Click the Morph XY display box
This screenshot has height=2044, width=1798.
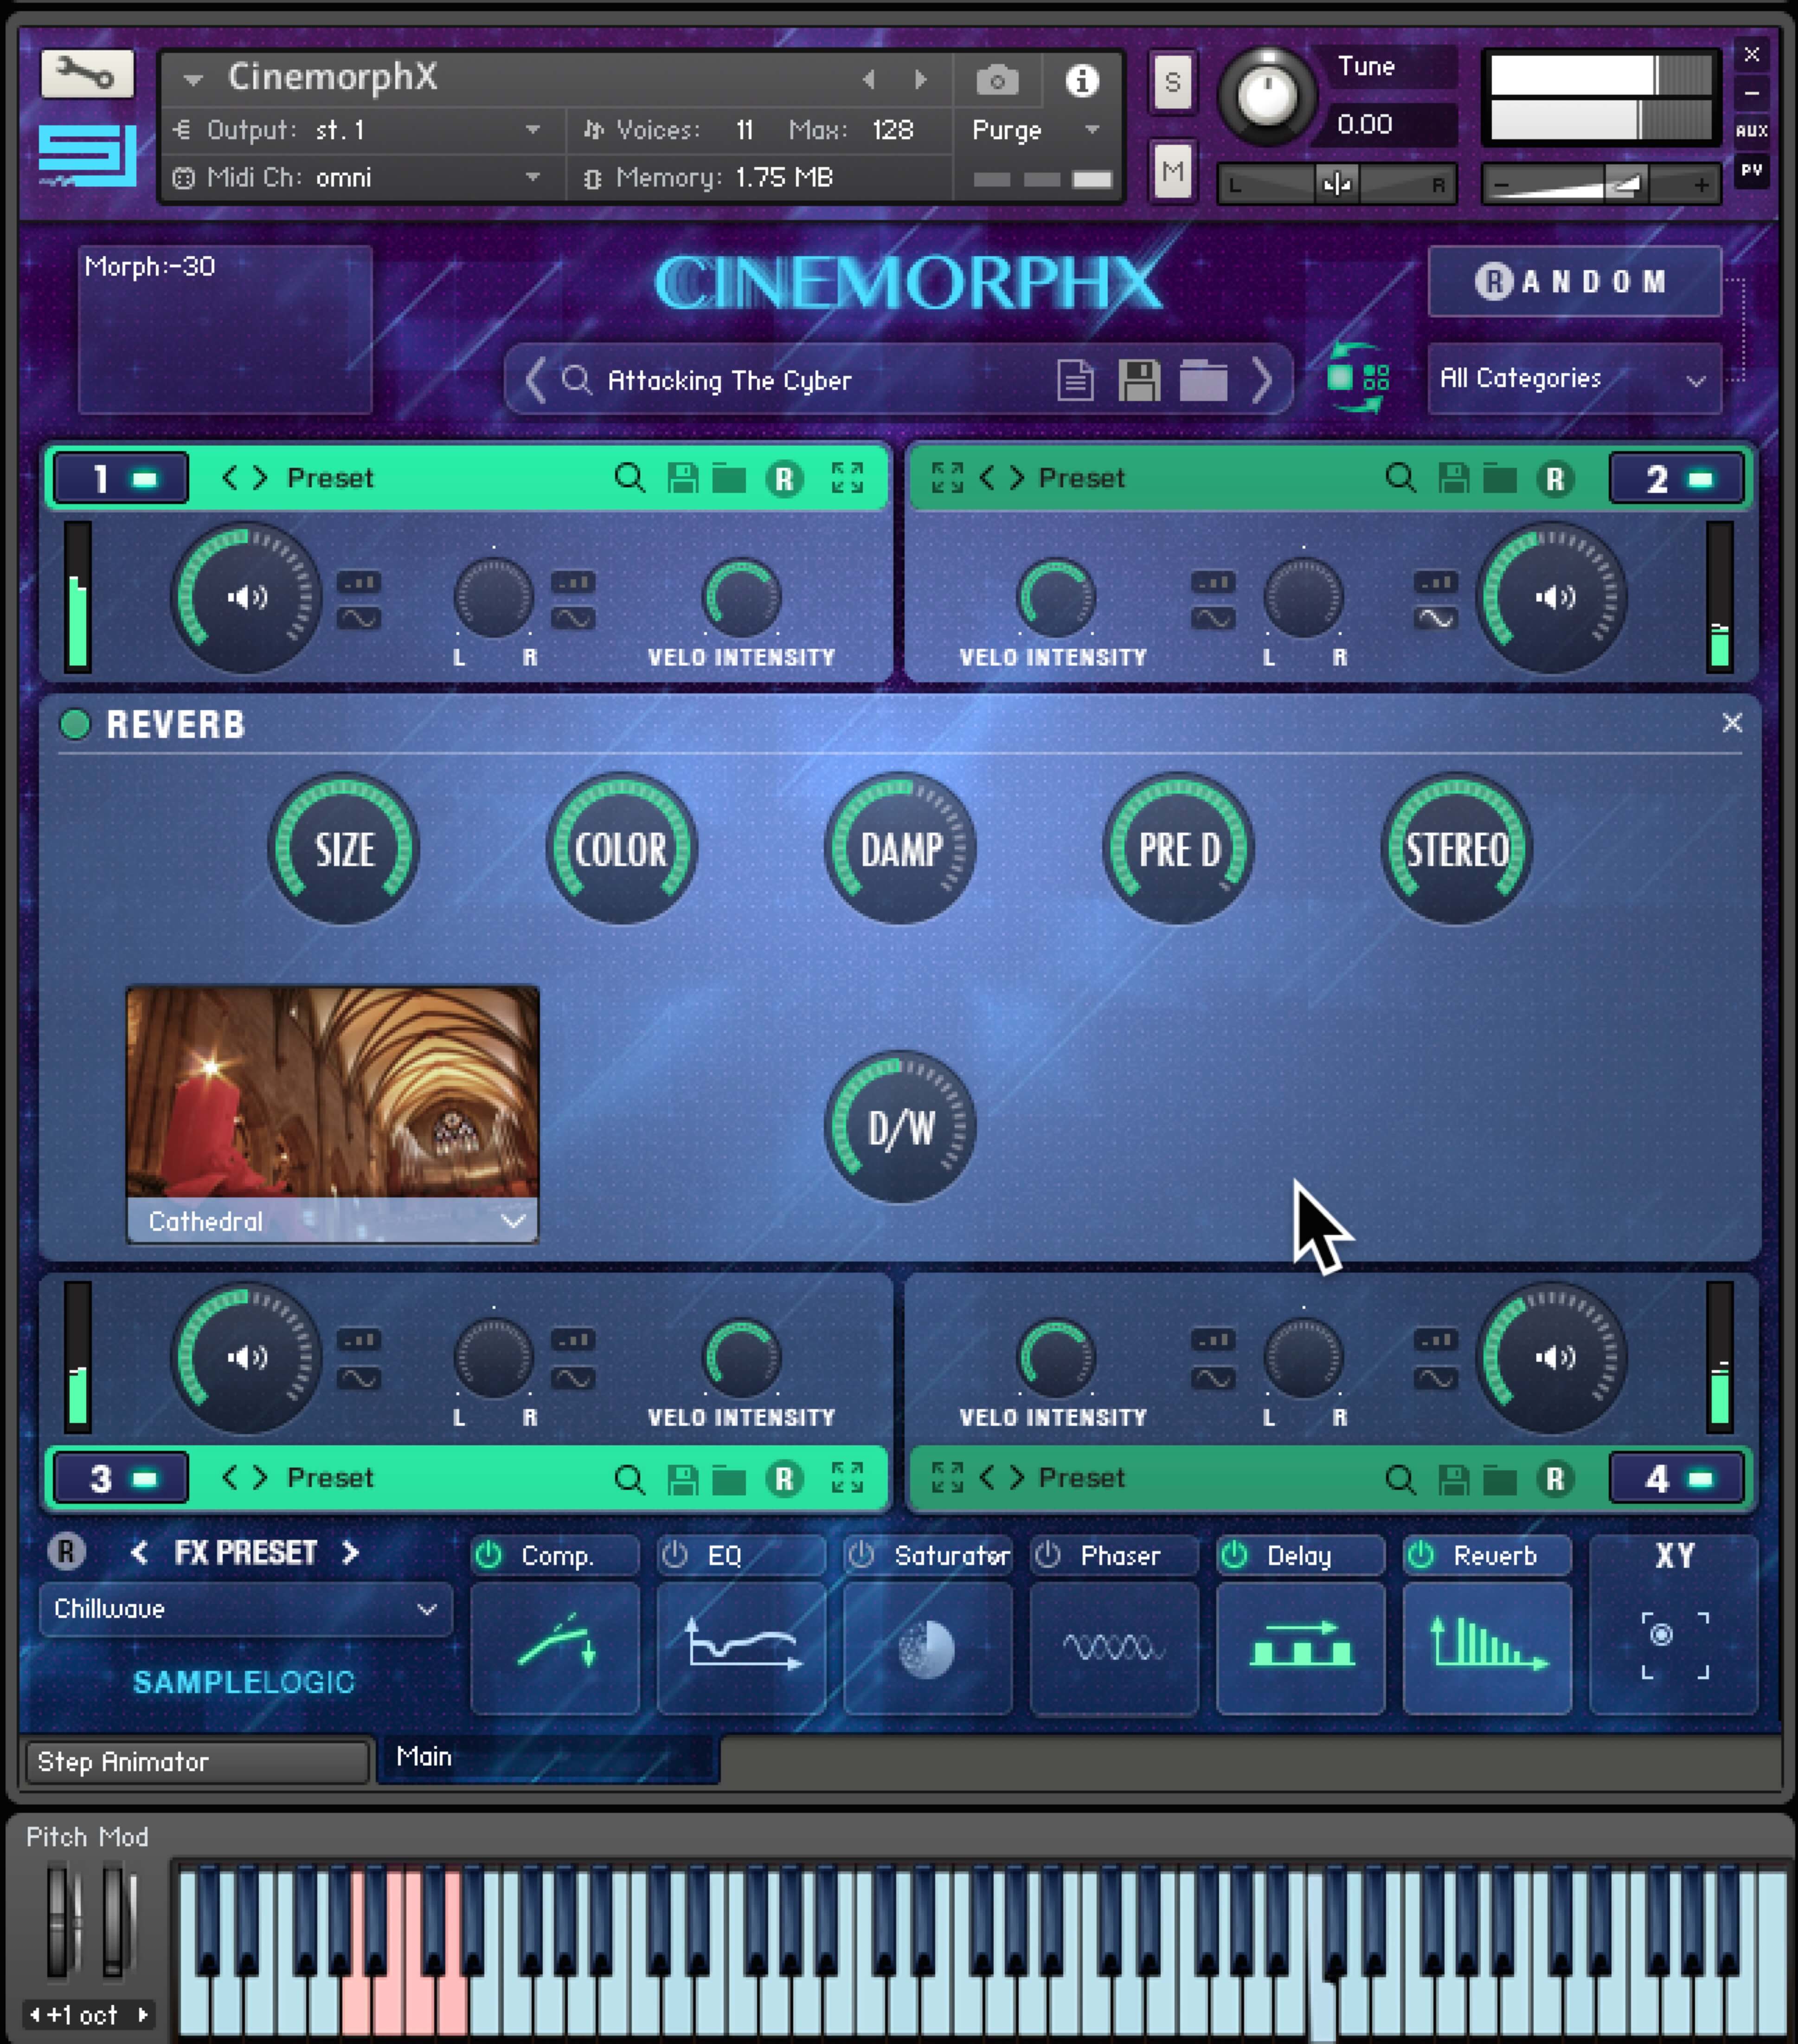tap(225, 330)
